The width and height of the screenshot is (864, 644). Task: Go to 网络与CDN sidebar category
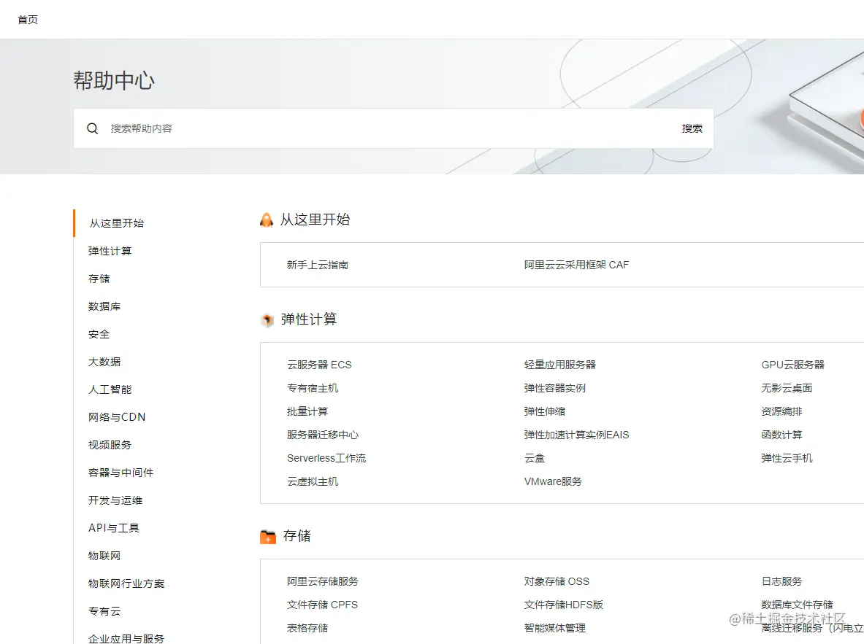tap(117, 417)
